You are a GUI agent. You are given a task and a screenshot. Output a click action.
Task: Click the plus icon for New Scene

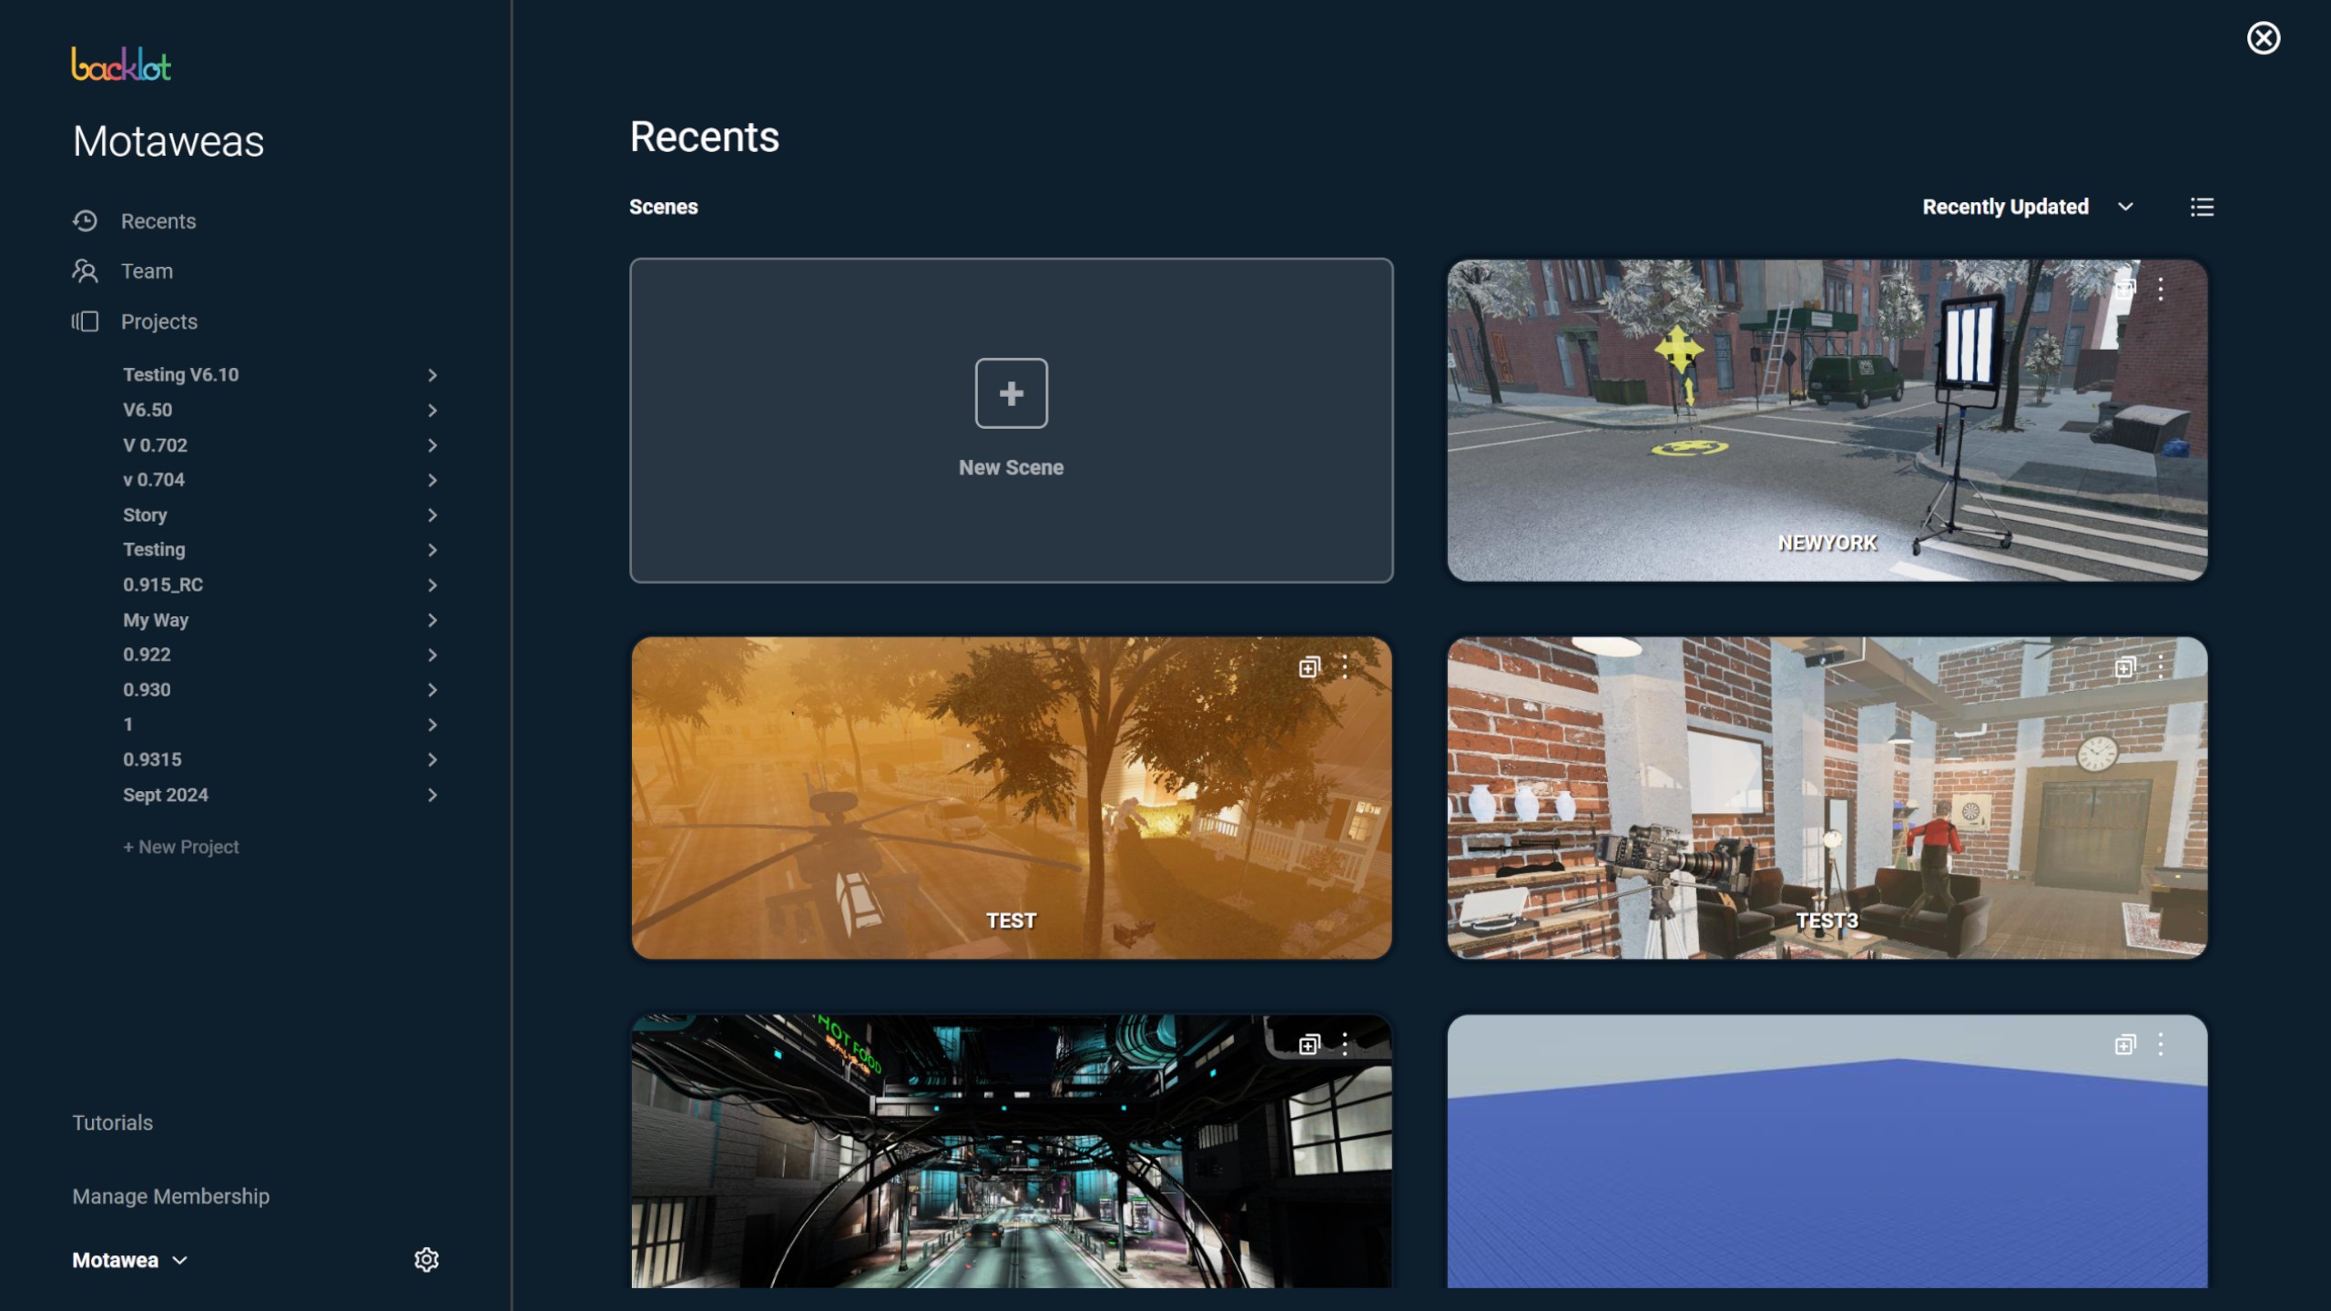1011,393
